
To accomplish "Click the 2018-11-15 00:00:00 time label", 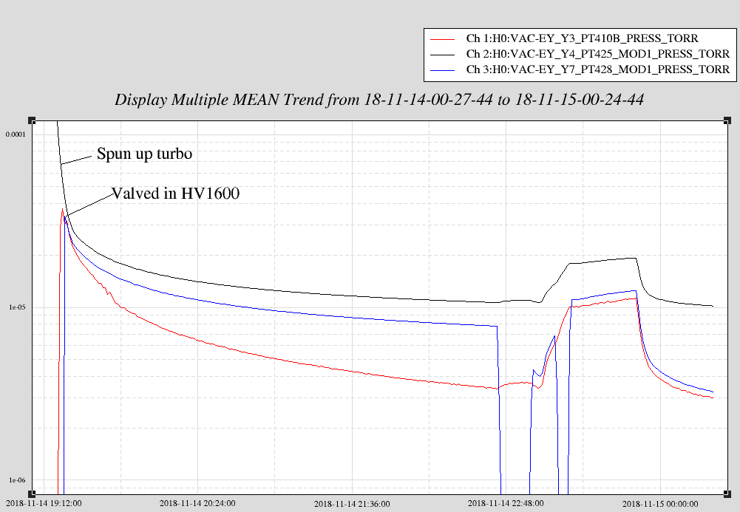I will click(x=660, y=504).
